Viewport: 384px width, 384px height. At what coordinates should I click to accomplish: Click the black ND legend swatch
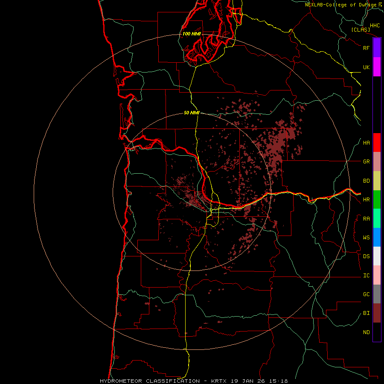click(377, 332)
